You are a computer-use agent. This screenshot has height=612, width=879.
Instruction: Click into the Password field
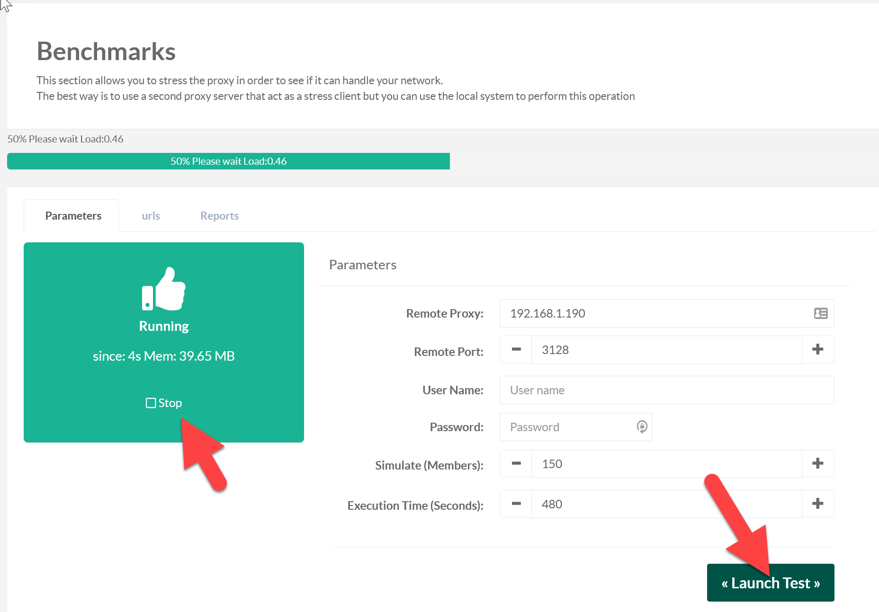point(568,427)
